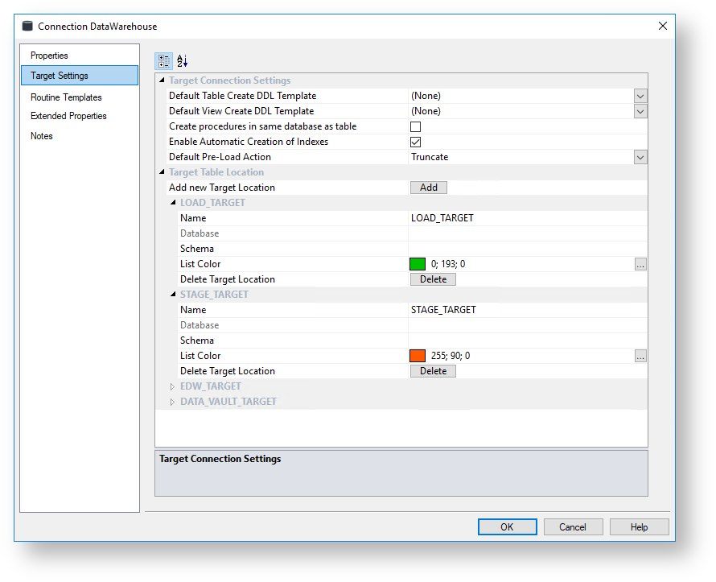Open Routine Templates page
Viewport: 716px width, 582px height.
click(66, 97)
